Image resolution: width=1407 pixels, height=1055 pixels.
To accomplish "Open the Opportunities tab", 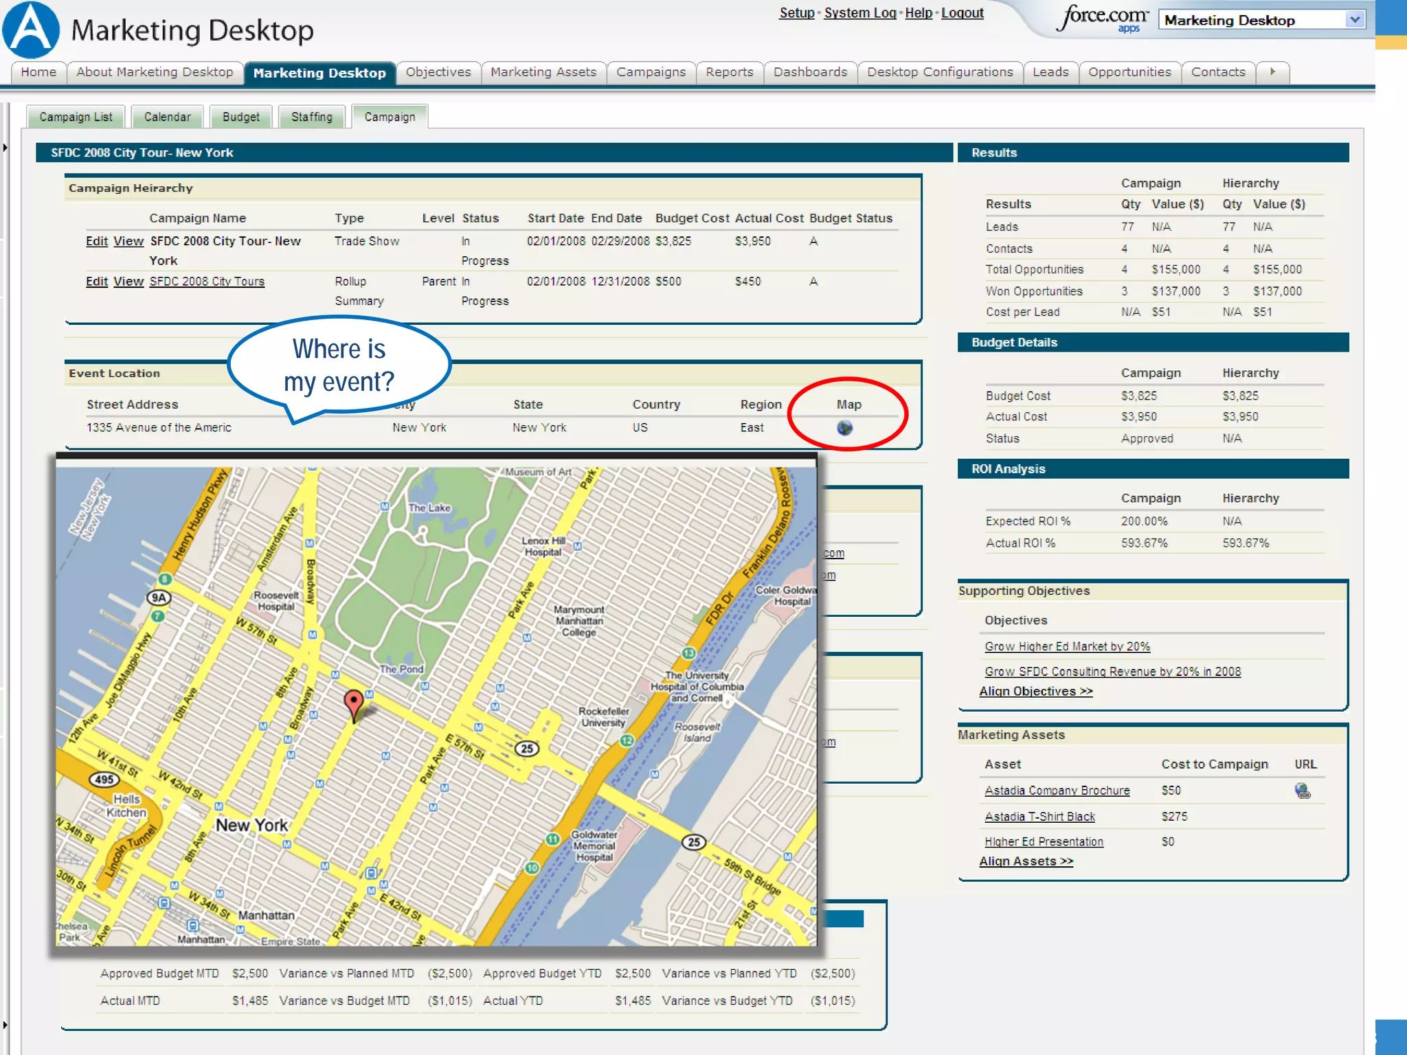I will tap(1129, 72).
